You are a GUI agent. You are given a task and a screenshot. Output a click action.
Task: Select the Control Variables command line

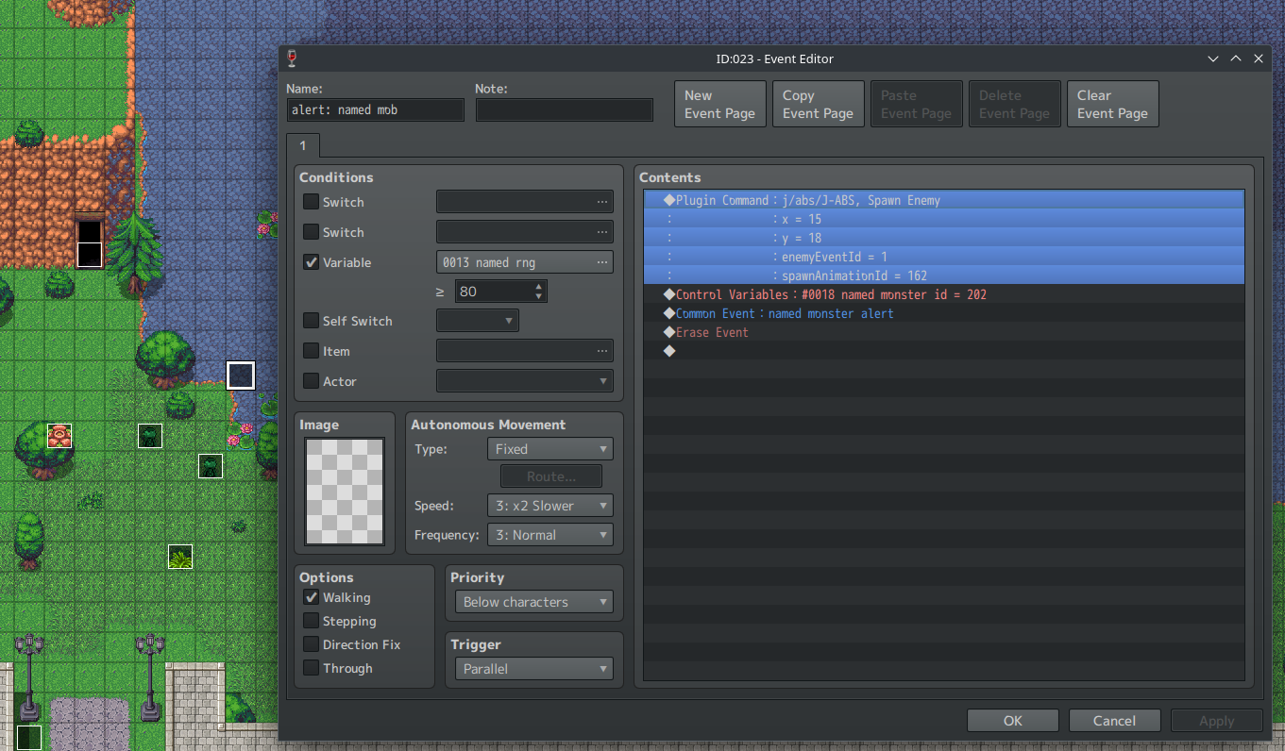tap(943, 294)
